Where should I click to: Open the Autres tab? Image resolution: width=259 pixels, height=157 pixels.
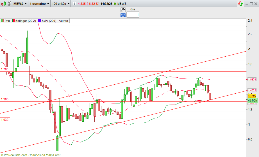pyautogui.click(x=63, y=21)
